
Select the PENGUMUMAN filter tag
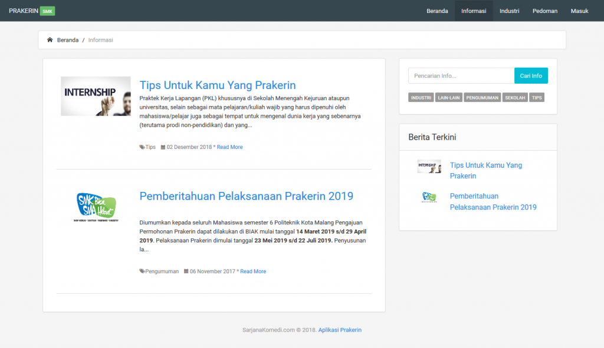coord(482,97)
